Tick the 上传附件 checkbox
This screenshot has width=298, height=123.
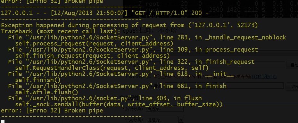tap(149, 76)
